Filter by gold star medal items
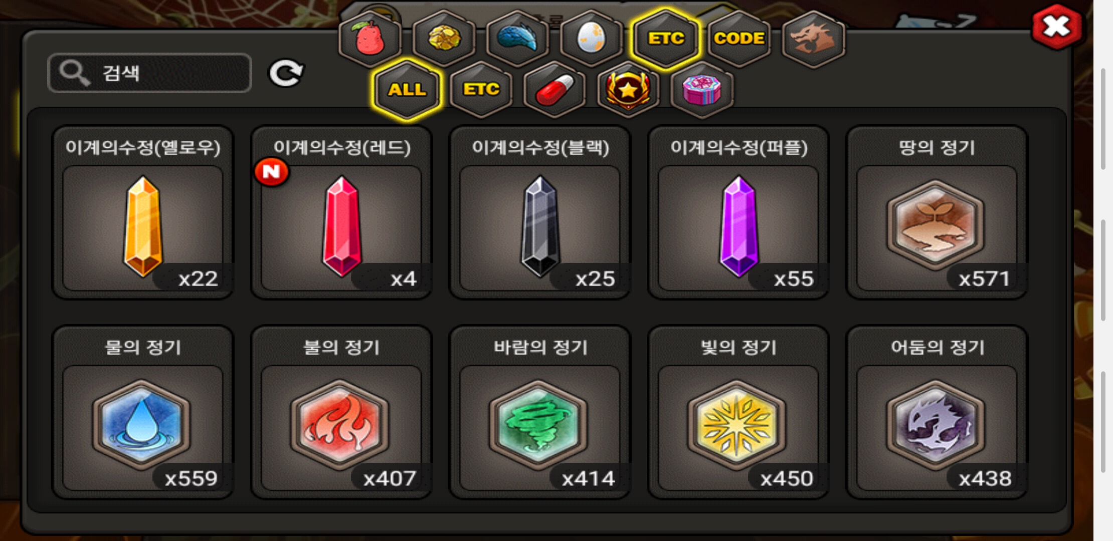 click(628, 90)
